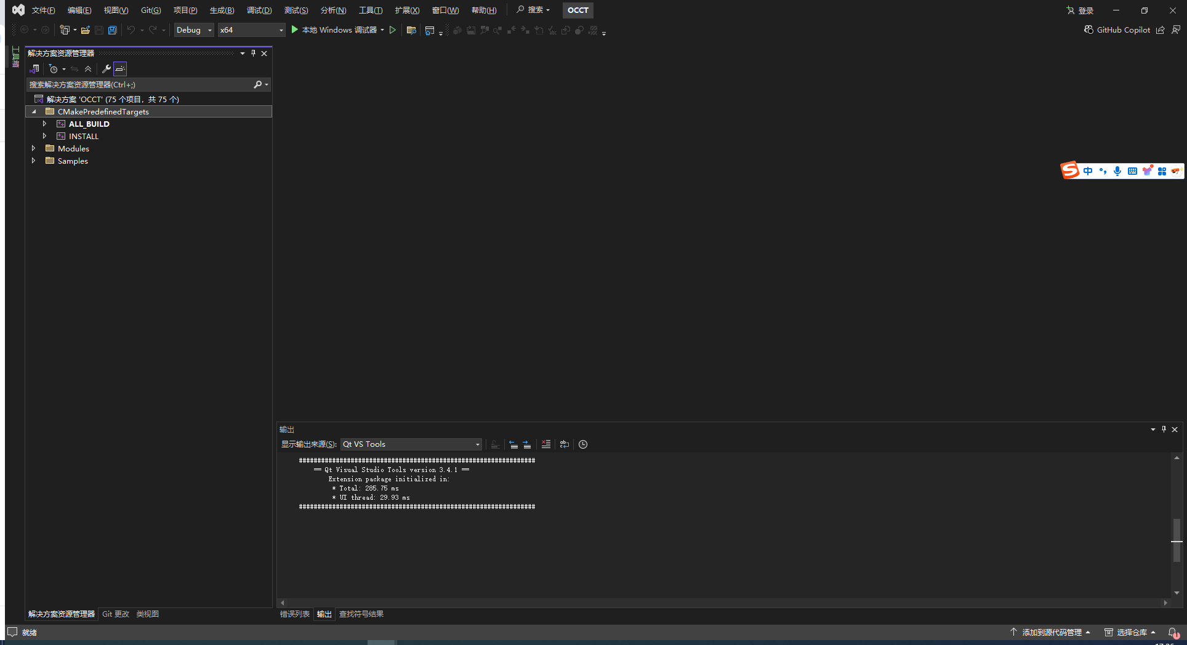
Task: Open the 视图(V) menu
Action: click(116, 10)
